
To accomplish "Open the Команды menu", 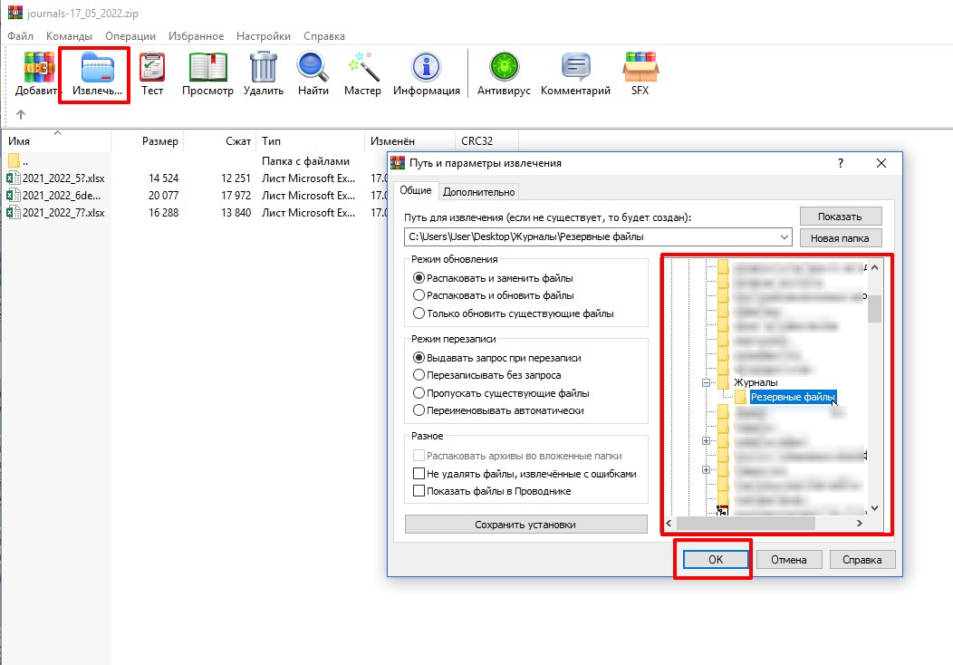I will pyautogui.click(x=69, y=36).
